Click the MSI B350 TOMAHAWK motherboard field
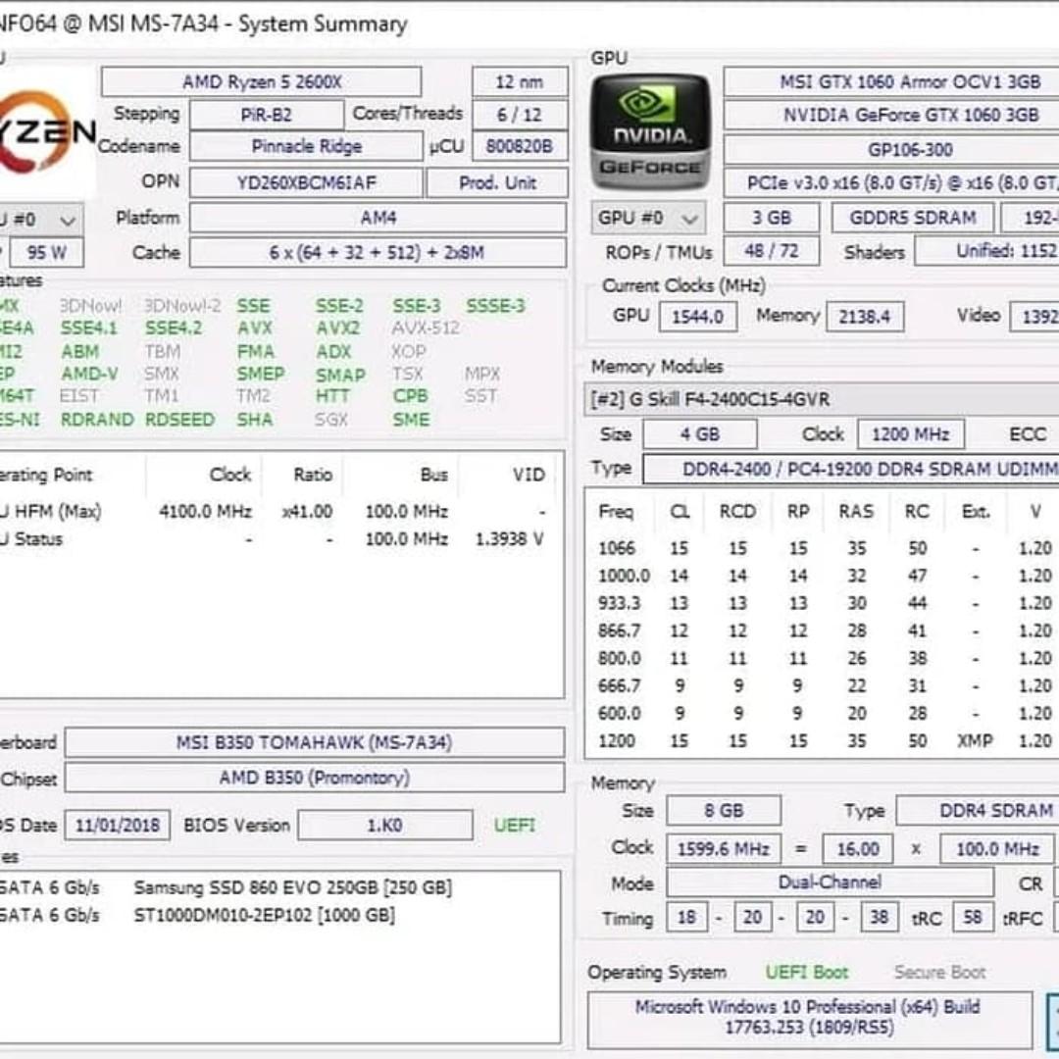 point(315,743)
